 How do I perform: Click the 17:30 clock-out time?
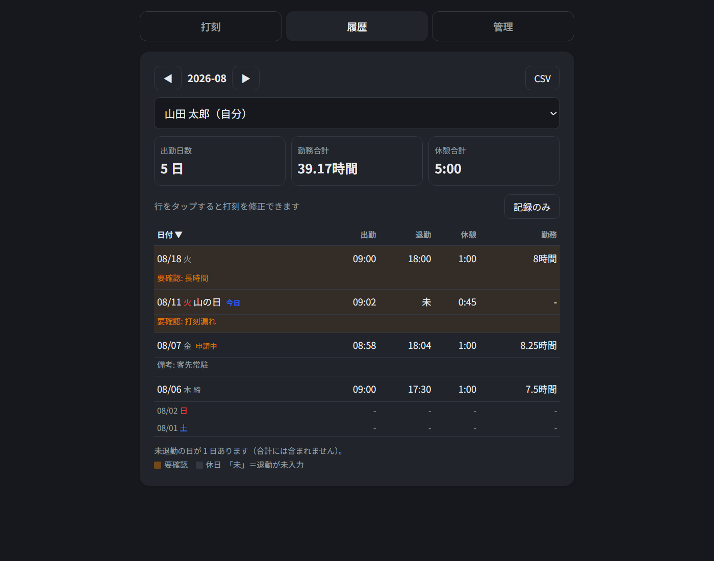click(x=420, y=389)
